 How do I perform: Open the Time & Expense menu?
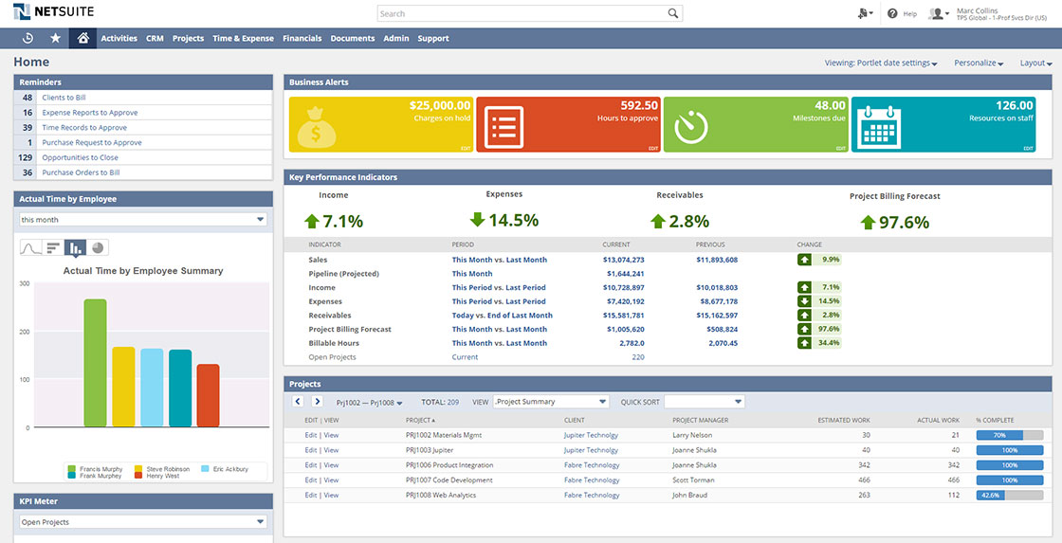coord(243,39)
